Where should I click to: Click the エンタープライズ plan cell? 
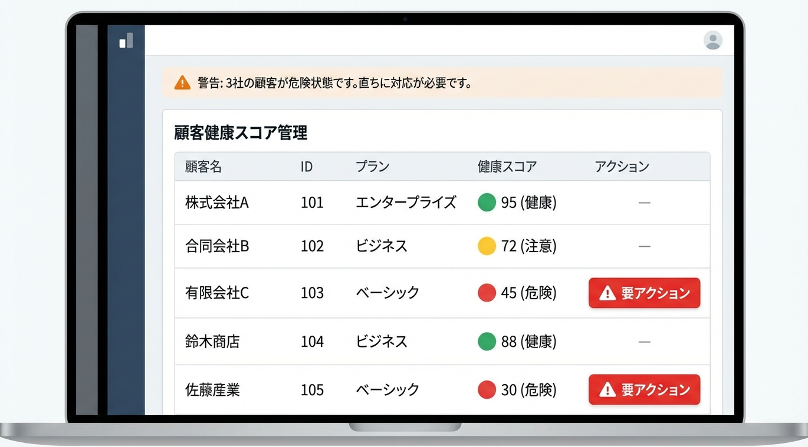click(406, 203)
